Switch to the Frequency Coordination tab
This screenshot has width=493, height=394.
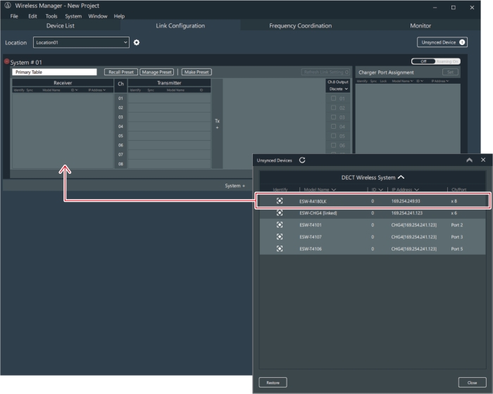click(x=300, y=25)
